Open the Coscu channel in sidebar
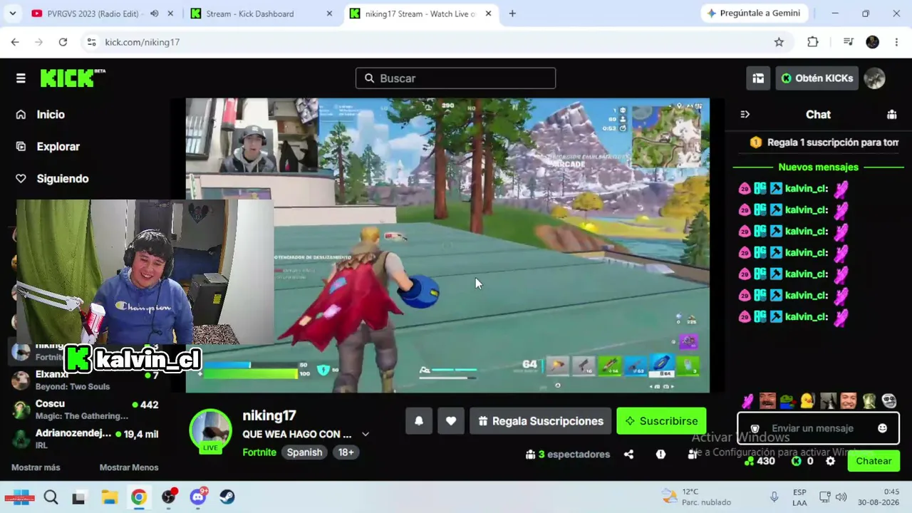This screenshot has height=513, width=912. point(85,410)
